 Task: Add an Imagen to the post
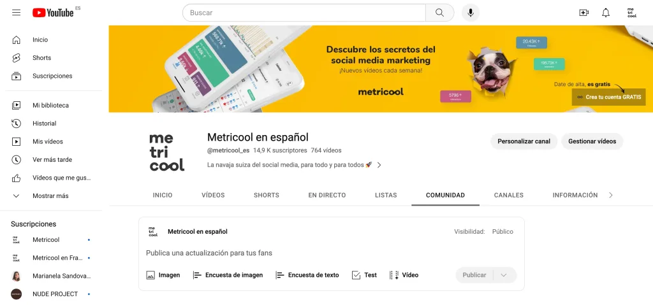(x=163, y=275)
